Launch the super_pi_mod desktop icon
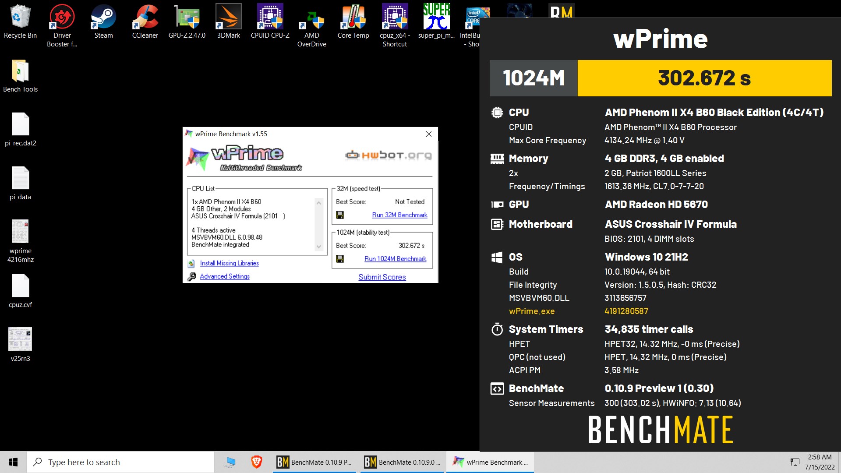841x473 pixels. click(x=436, y=22)
